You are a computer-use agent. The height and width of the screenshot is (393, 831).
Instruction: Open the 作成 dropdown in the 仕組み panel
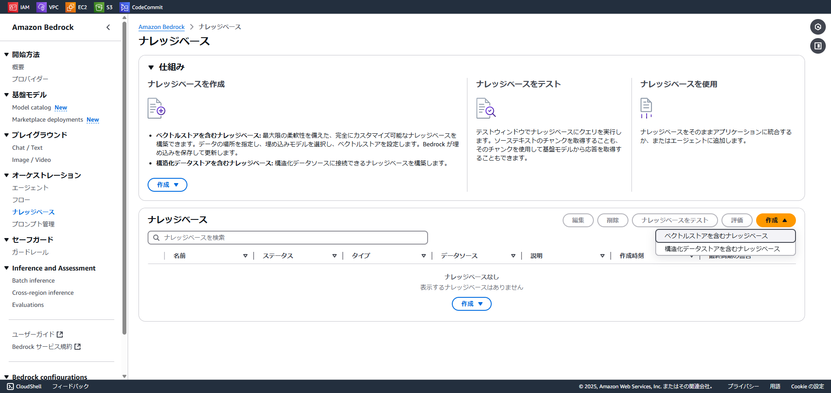coord(167,185)
